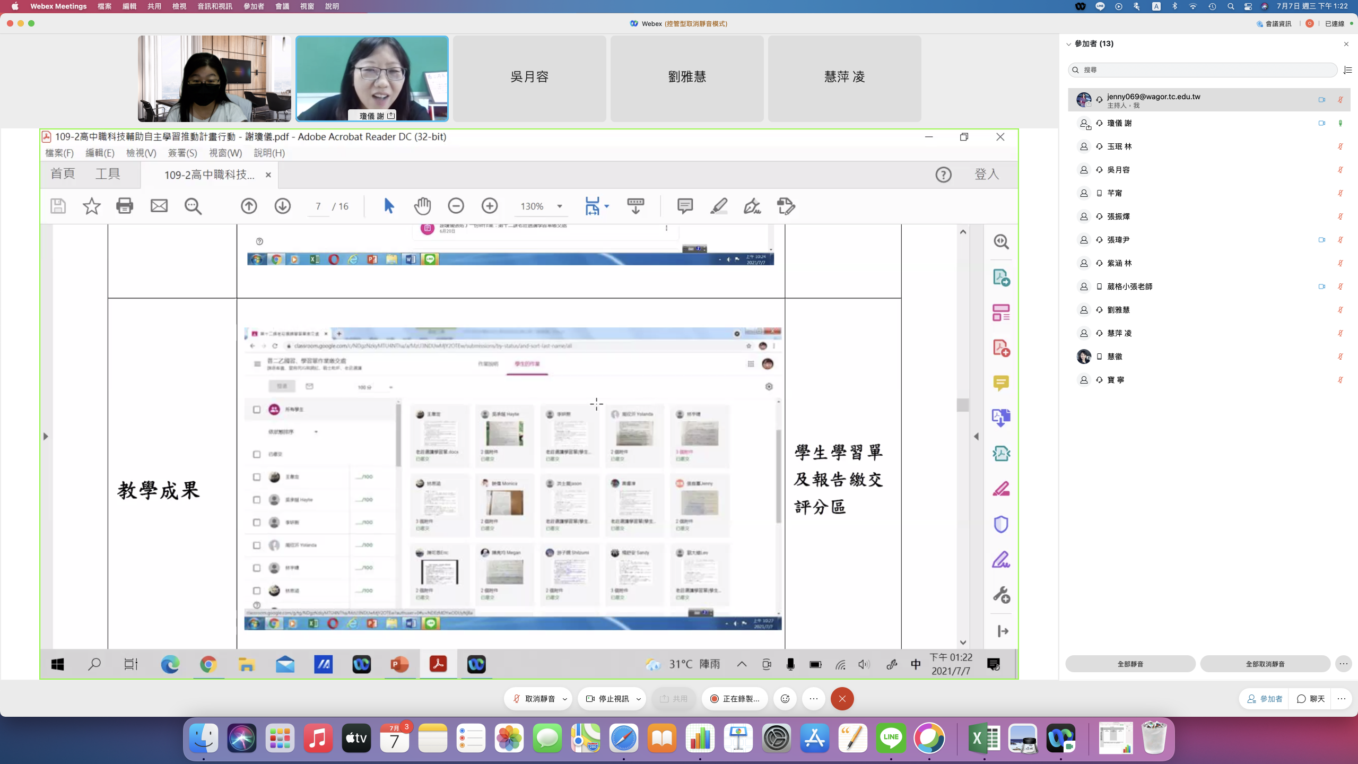Click the ellipsis beside unmute all button
1358x764 pixels.
[1343, 664]
